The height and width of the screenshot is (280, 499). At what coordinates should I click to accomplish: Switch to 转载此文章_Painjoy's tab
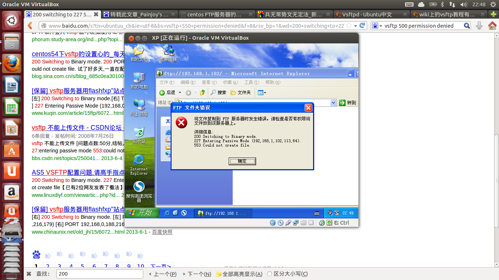(140, 15)
